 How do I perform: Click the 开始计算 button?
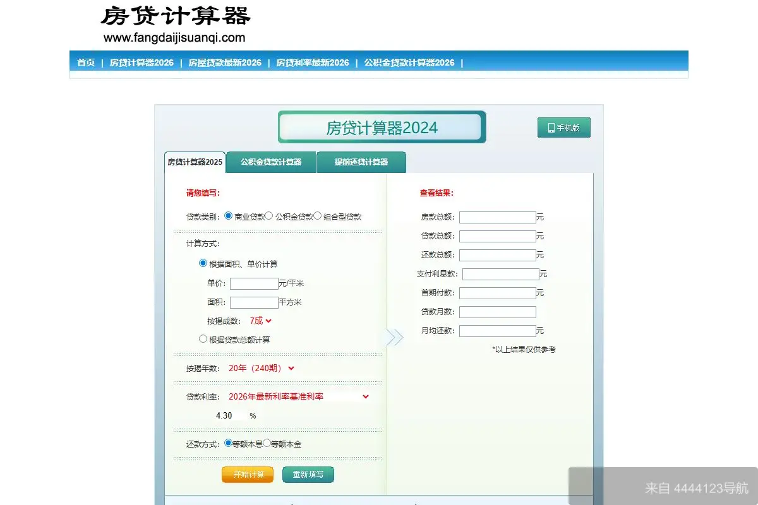[247, 475]
